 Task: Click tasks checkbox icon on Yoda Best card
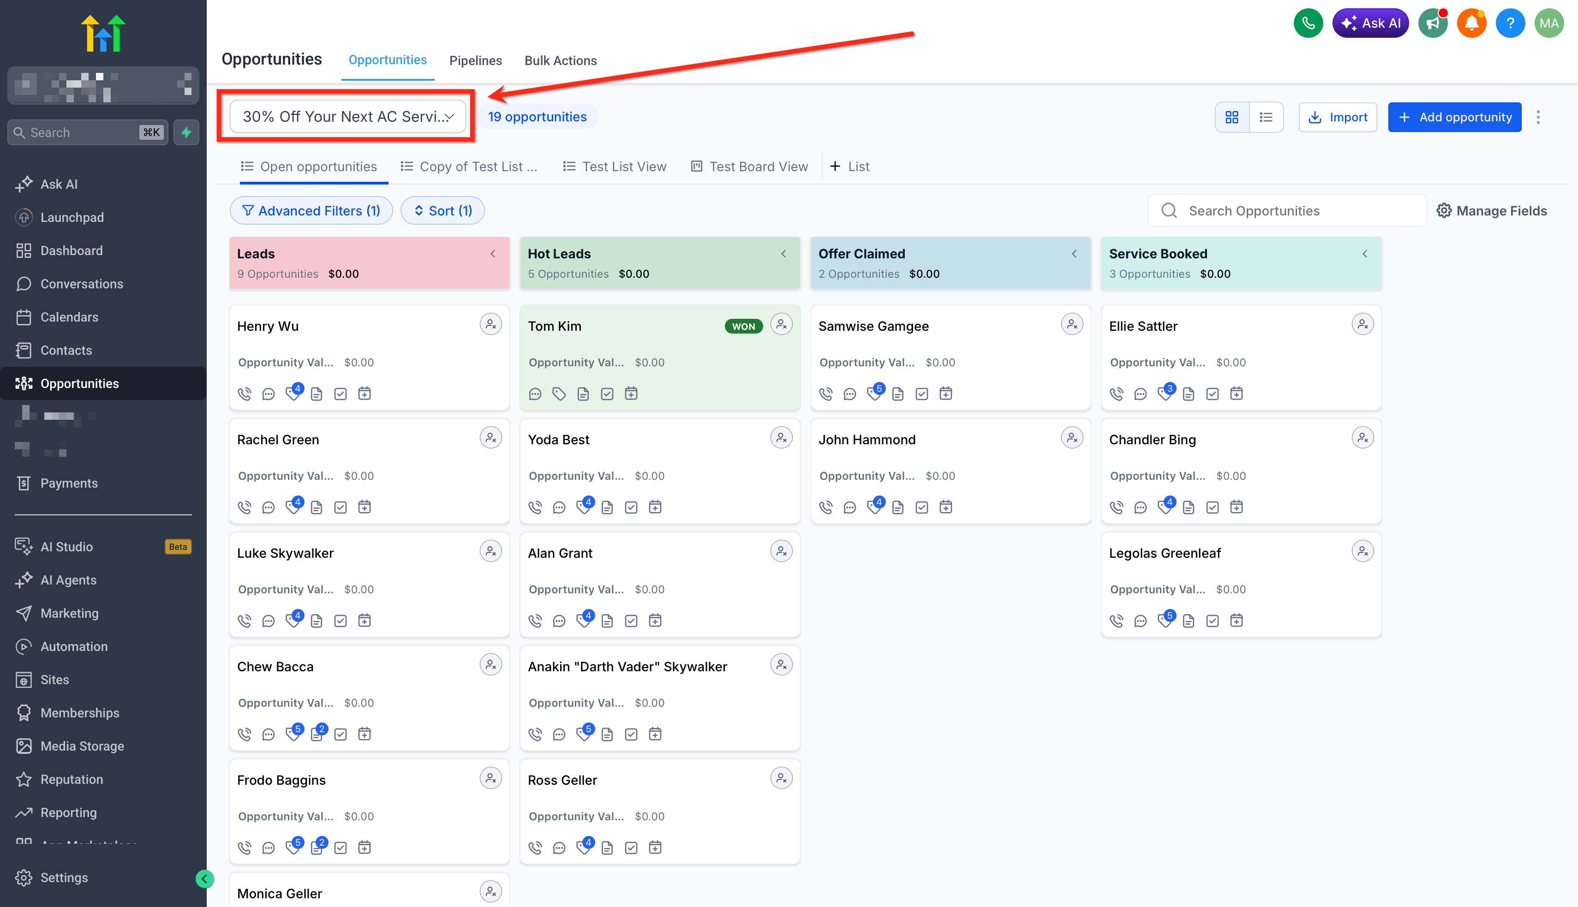(x=631, y=507)
